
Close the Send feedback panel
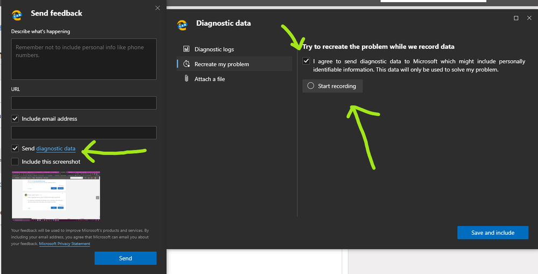(157, 8)
